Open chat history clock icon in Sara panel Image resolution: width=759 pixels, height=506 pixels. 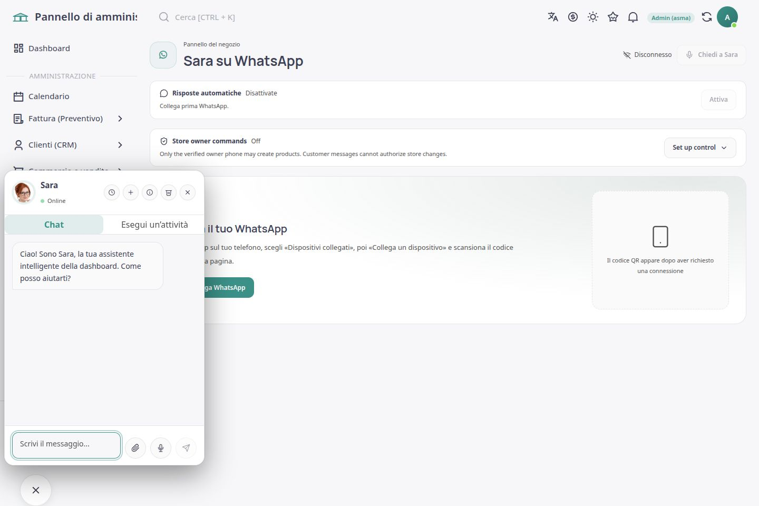point(112,192)
